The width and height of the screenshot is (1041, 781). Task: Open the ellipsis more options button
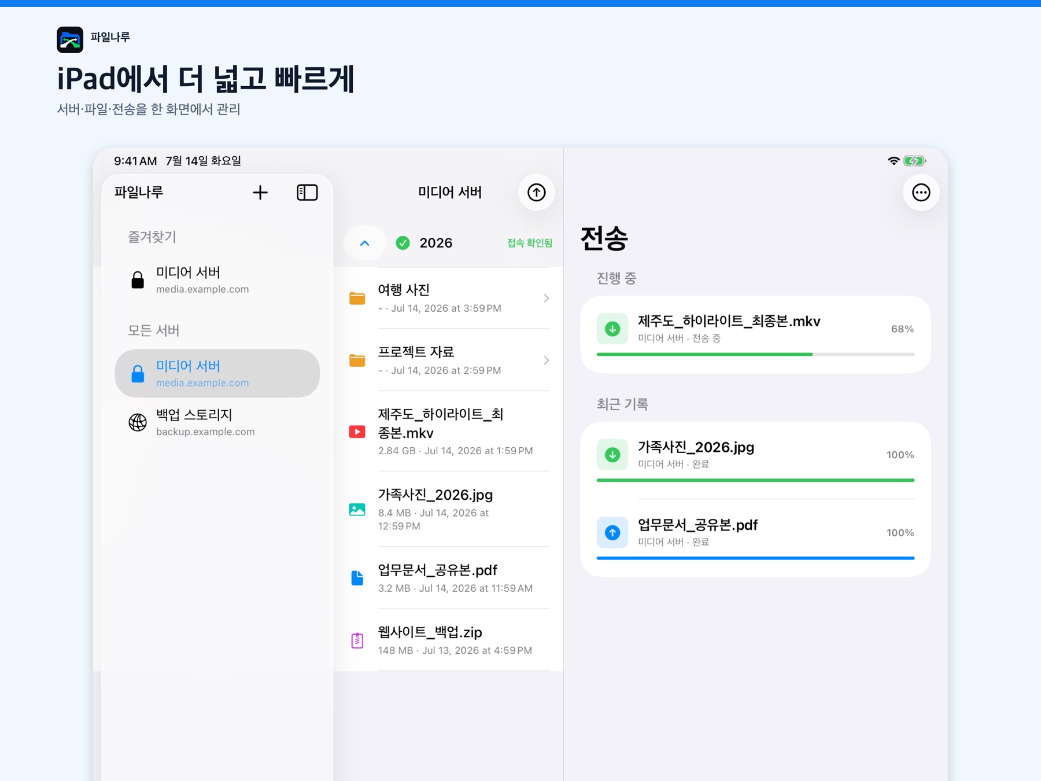pyautogui.click(x=921, y=193)
